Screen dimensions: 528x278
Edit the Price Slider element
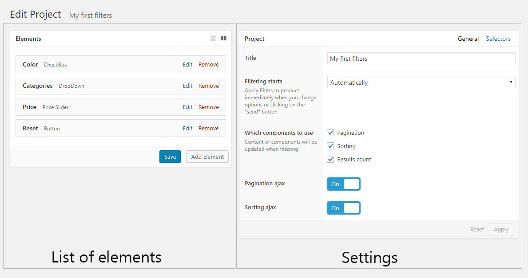188,107
